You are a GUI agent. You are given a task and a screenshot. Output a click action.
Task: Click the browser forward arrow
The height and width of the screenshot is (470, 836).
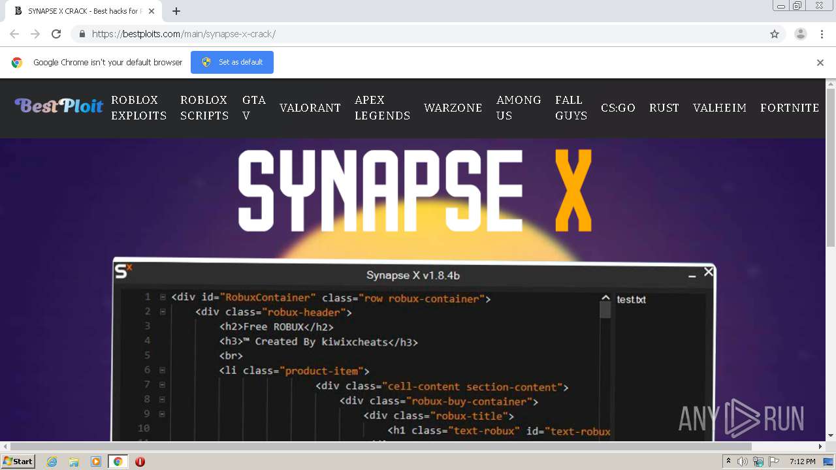[x=35, y=34]
